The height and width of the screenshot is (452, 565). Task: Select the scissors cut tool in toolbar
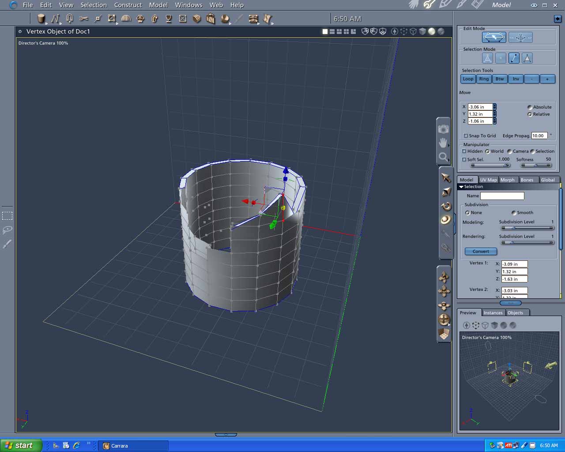83,19
